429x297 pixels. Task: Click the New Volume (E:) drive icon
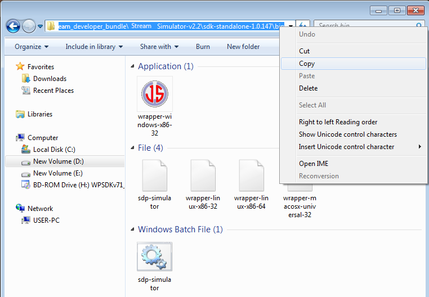26,174
